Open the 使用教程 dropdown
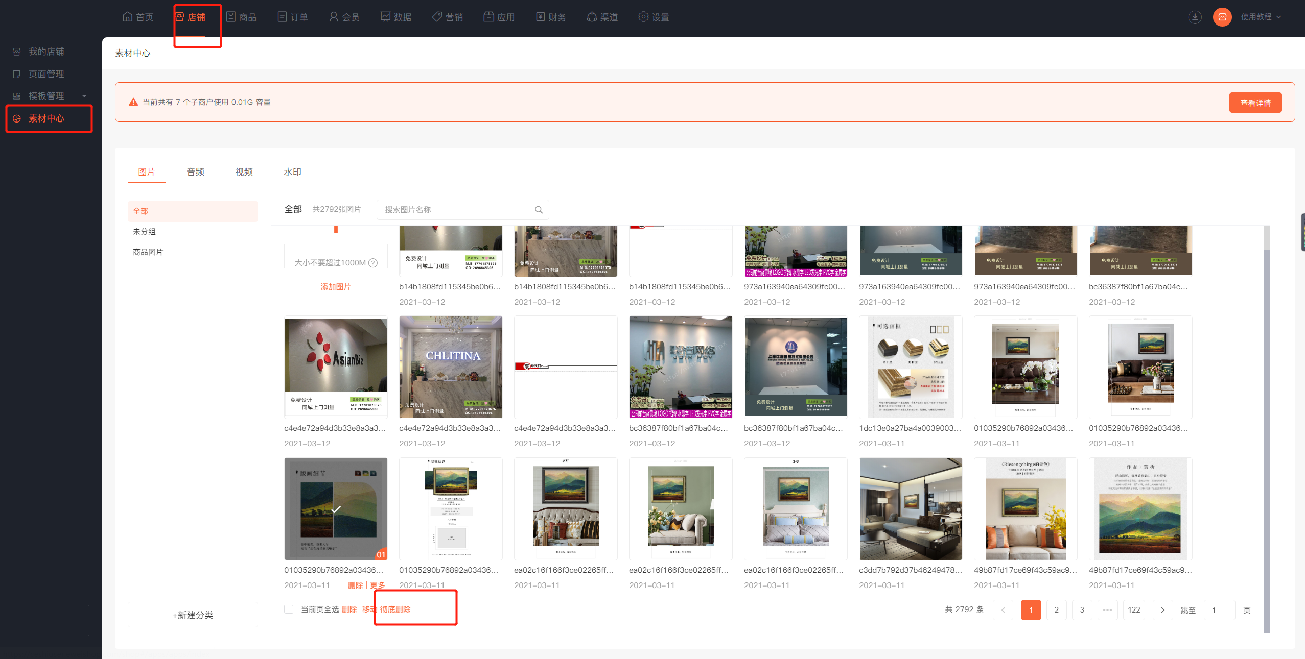Image resolution: width=1305 pixels, height=659 pixels. pos(1261,17)
